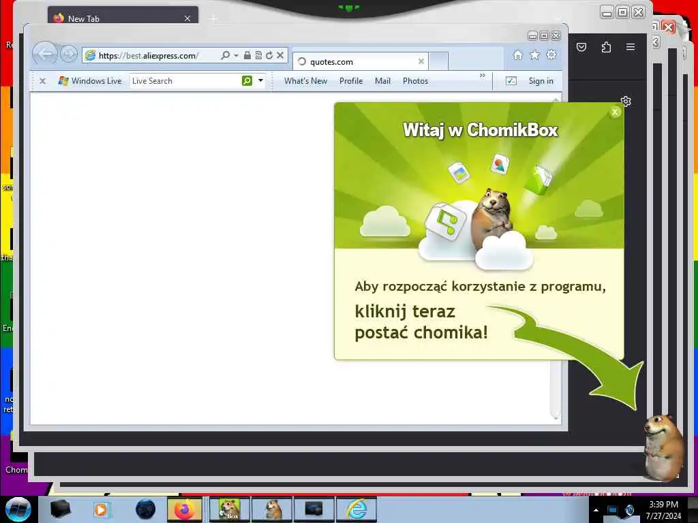Close the quotes.com tab

pyautogui.click(x=421, y=61)
